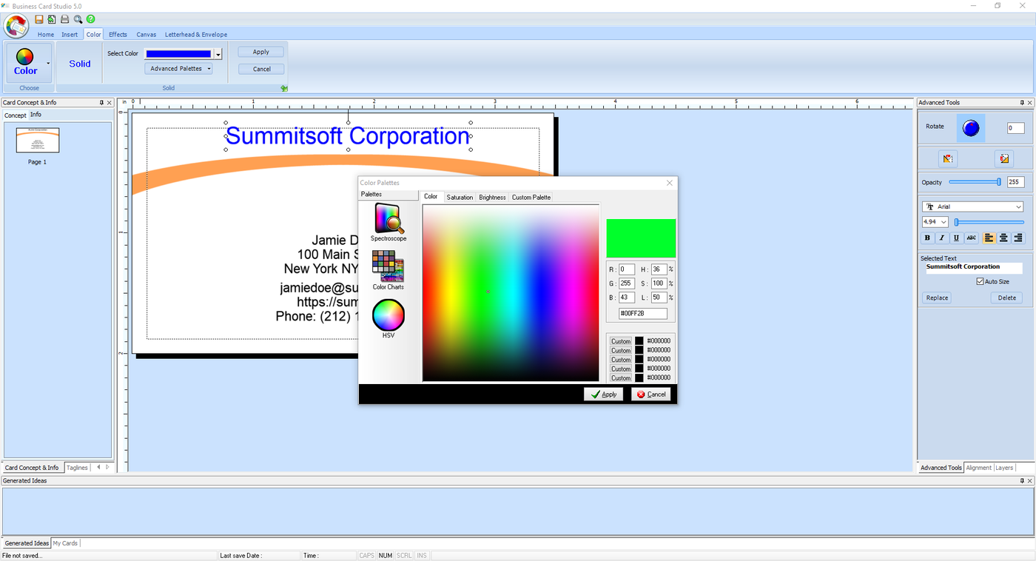
Task: Expand the Advanced Palettes dropdown
Action: (x=179, y=69)
